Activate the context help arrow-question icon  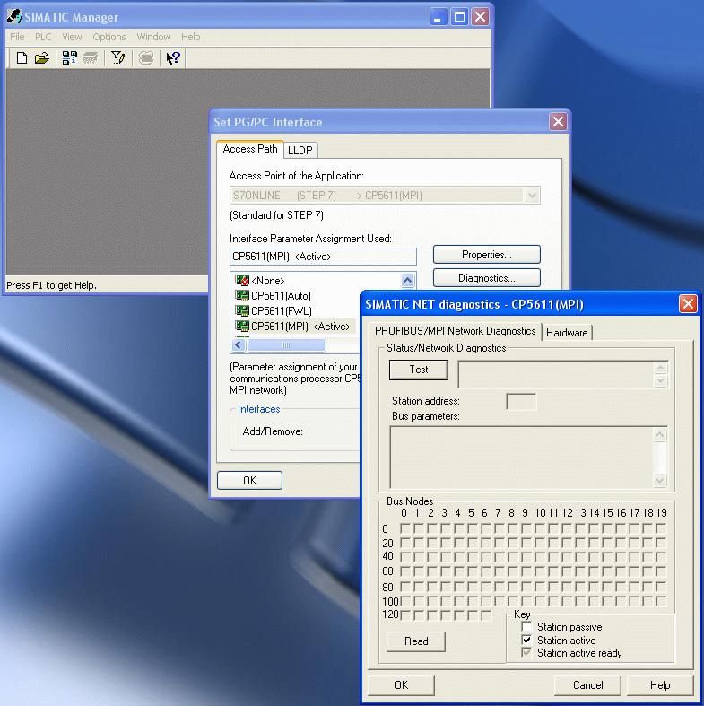[173, 58]
